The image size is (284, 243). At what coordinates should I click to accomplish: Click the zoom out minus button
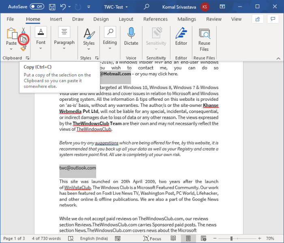tap(215, 239)
